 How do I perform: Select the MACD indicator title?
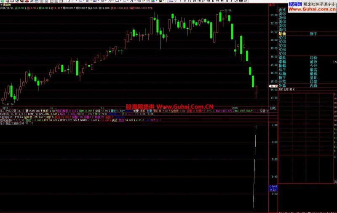click(3, 114)
